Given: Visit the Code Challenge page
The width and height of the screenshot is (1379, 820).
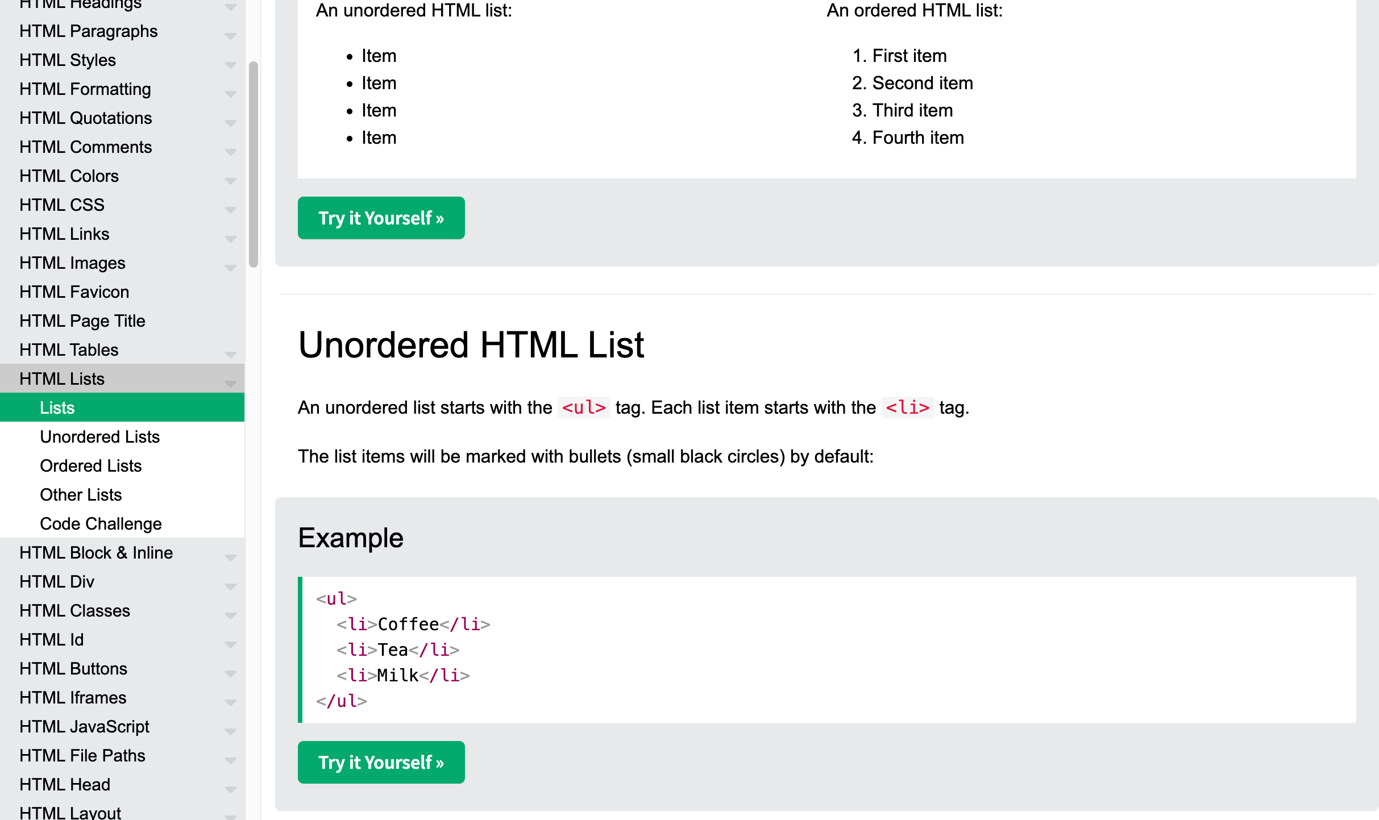Looking at the screenshot, I should tap(101, 523).
